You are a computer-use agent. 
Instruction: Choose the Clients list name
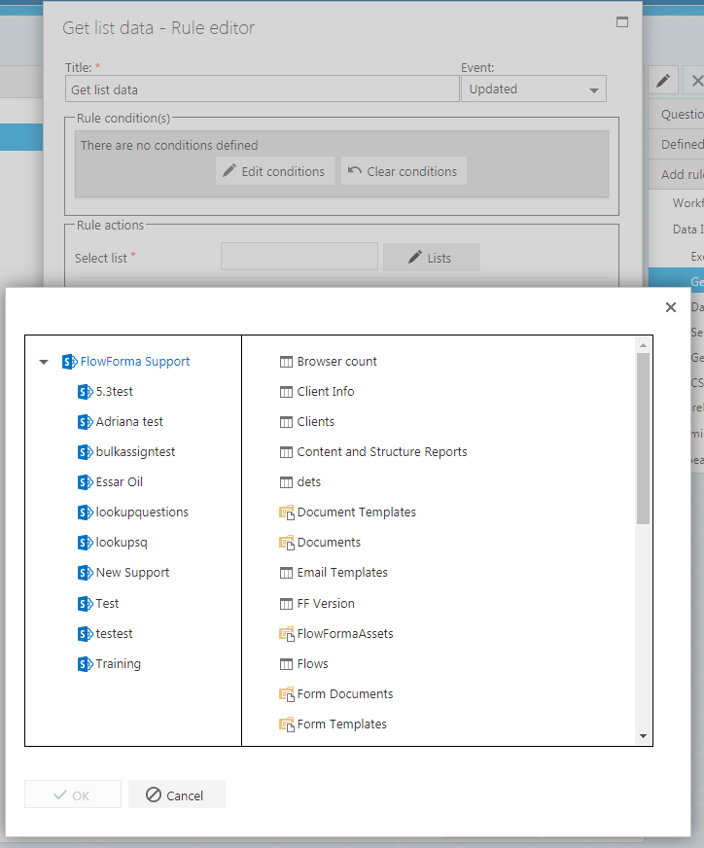(316, 422)
